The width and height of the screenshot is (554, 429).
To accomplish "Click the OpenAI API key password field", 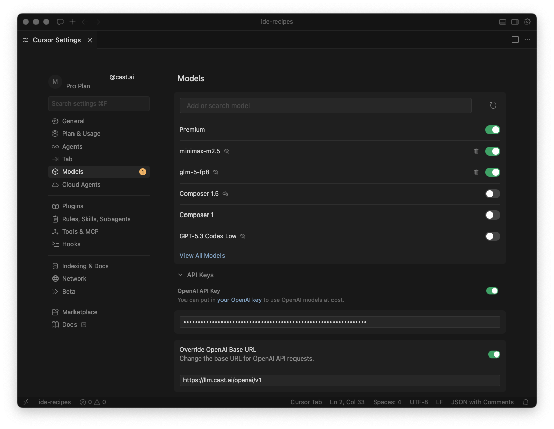I will [340, 322].
